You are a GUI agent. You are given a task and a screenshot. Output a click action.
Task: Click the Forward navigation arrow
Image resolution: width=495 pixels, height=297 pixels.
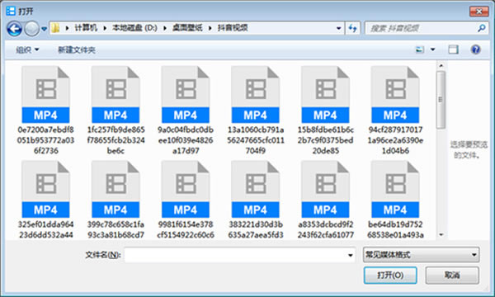[x=31, y=29]
